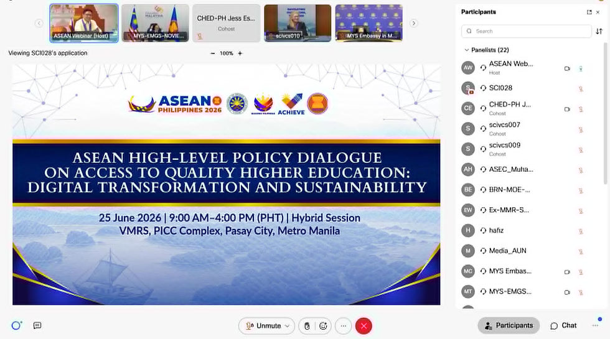Select ASEC_Muha… in the participants list

tap(511, 169)
